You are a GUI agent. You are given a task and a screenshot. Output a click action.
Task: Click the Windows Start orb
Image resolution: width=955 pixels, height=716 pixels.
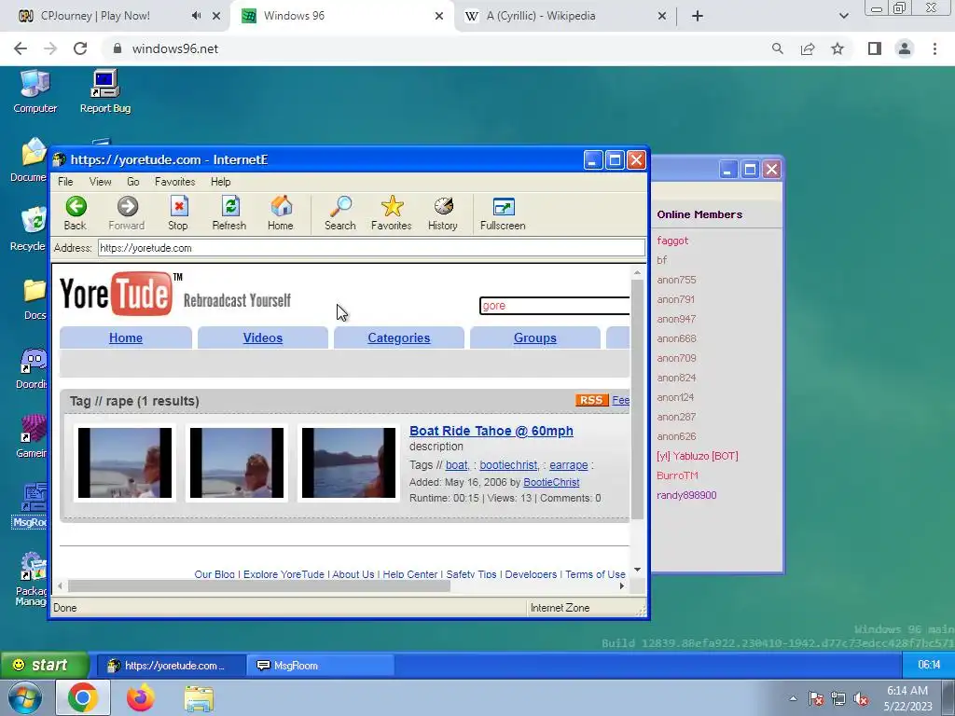click(x=25, y=697)
